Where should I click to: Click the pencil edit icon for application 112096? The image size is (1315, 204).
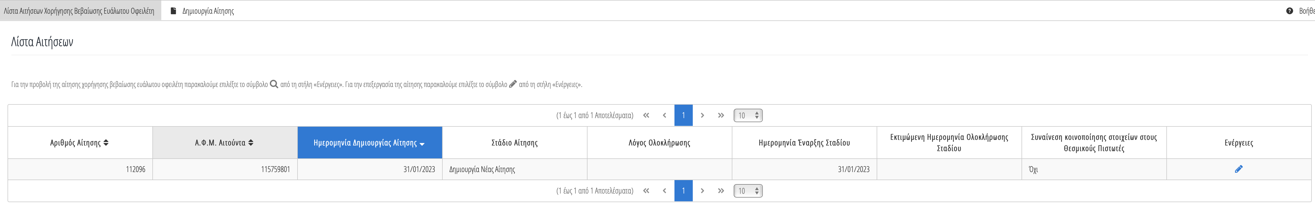click(1239, 169)
